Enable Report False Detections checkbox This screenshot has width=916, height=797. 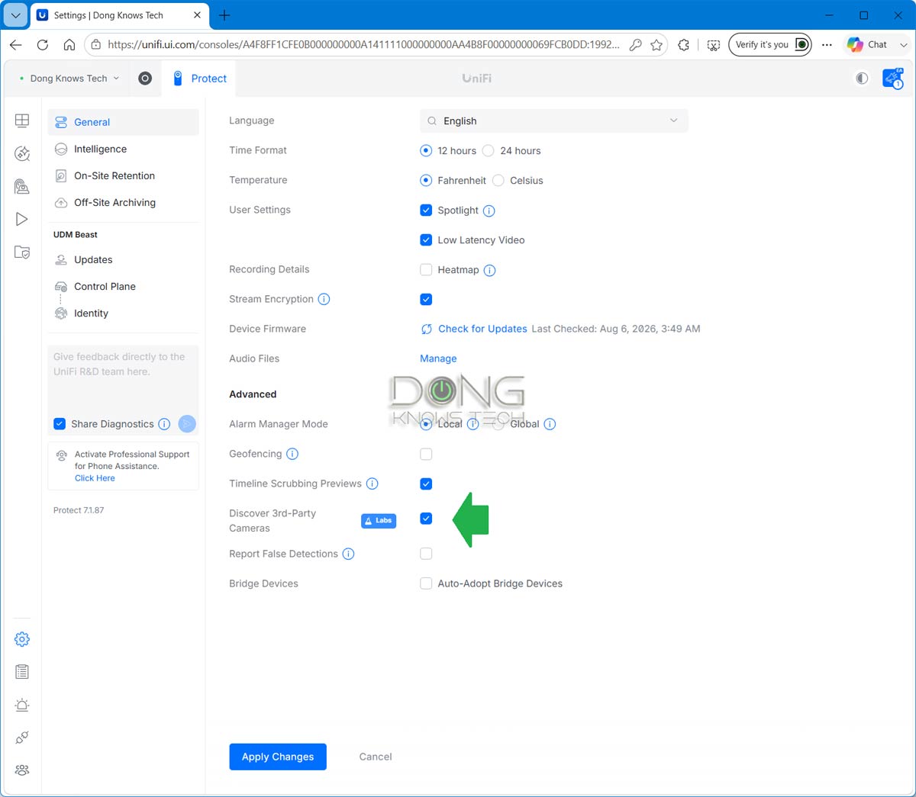click(x=426, y=554)
